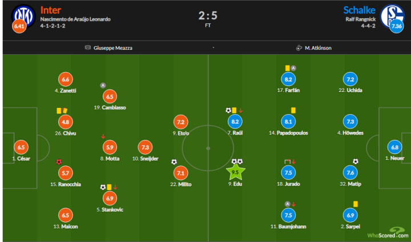Click Cambiasso's assist badge icon
This screenshot has width=411, height=242.
coord(103,86)
